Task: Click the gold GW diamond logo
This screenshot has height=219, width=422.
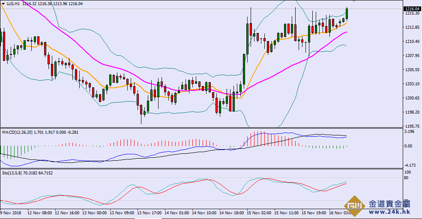Action: 356,206
